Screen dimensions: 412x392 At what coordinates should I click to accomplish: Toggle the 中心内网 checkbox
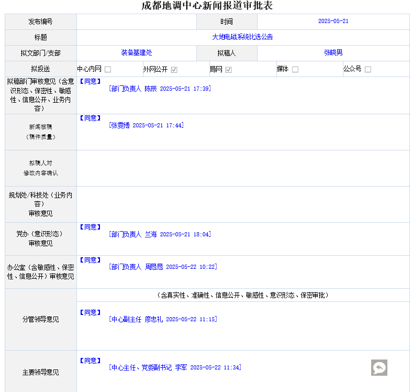(108, 69)
